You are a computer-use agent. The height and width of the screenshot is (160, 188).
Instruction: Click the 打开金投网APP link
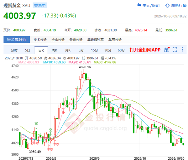tap(145, 50)
